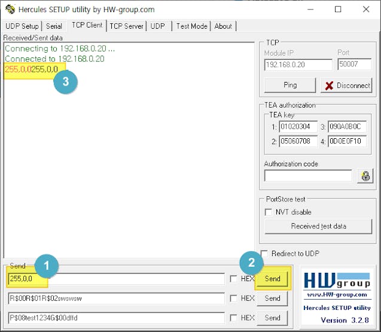Image resolution: width=381 pixels, height=332 pixels.
Task: Toggle the NVT disable checkbox
Action: tap(268, 212)
